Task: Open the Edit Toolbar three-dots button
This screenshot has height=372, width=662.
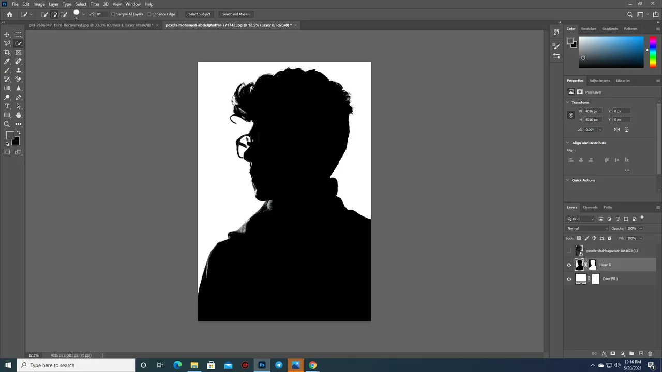Action: tap(19, 124)
